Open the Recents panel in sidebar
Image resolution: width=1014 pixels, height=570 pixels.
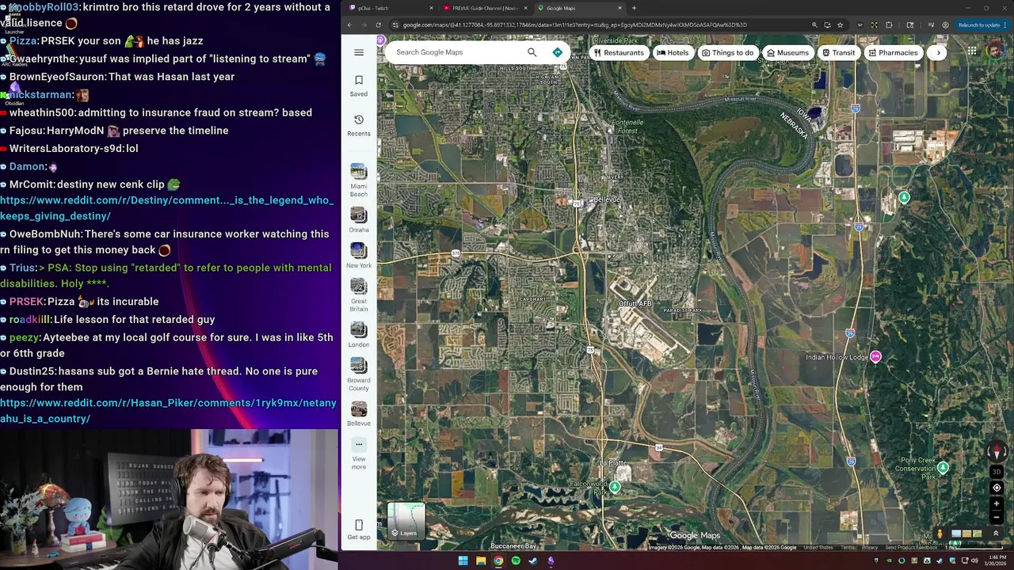point(359,125)
